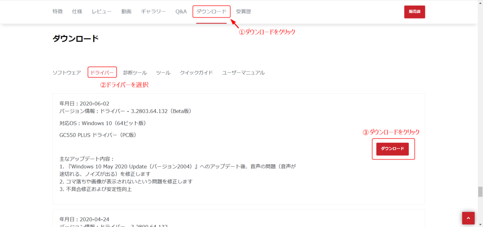Select the 動画 nav item

pyautogui.click(x=126, y=12)
